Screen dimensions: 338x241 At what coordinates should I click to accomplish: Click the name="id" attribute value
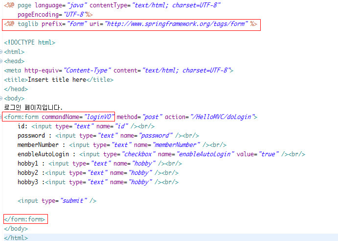pos(121,126)
